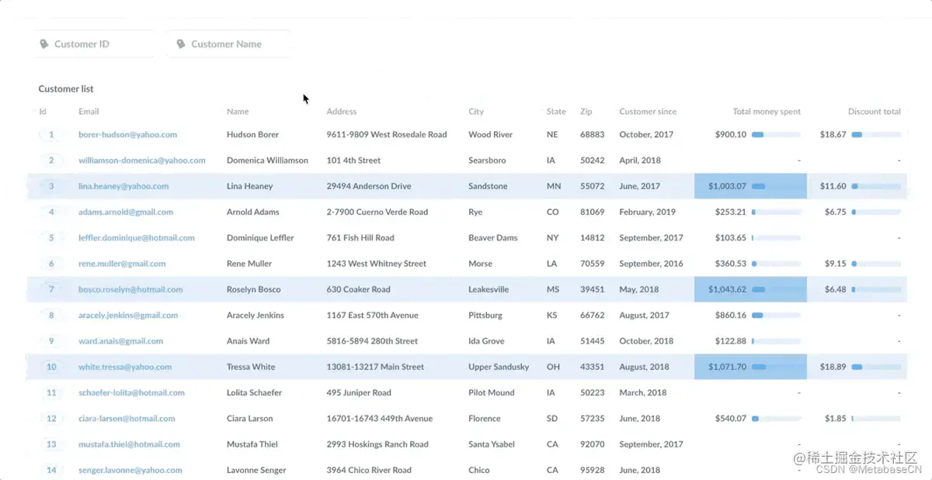This screenshot has height=480, width=932.
Task: Sort by the City column header
Action: click(476, 112)
